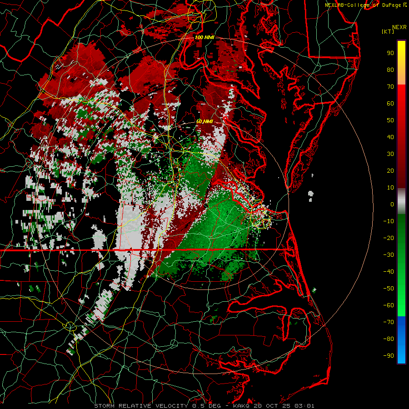Click the gray zero-velocity segment of color bar

401,201
